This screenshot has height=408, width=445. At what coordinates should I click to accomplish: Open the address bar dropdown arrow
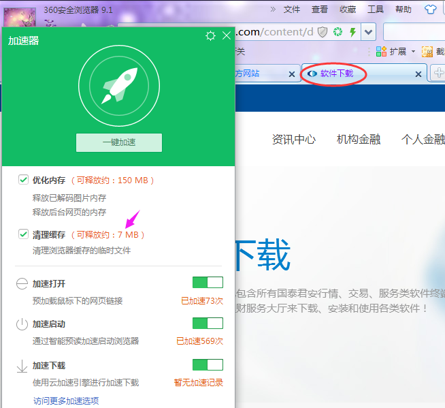(x=368, y=32)
